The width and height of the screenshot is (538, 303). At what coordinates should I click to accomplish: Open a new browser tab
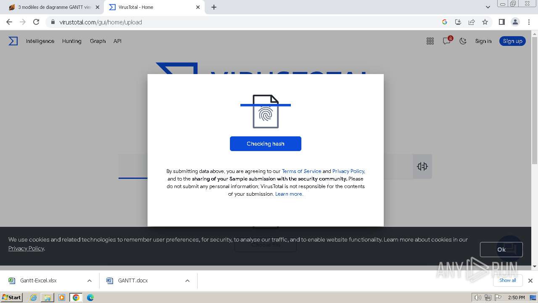click(214, 7)
